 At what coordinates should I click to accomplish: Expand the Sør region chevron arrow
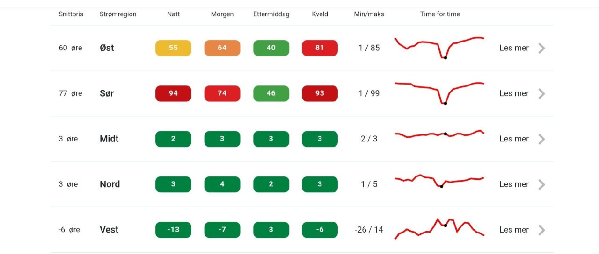(541, 93)
